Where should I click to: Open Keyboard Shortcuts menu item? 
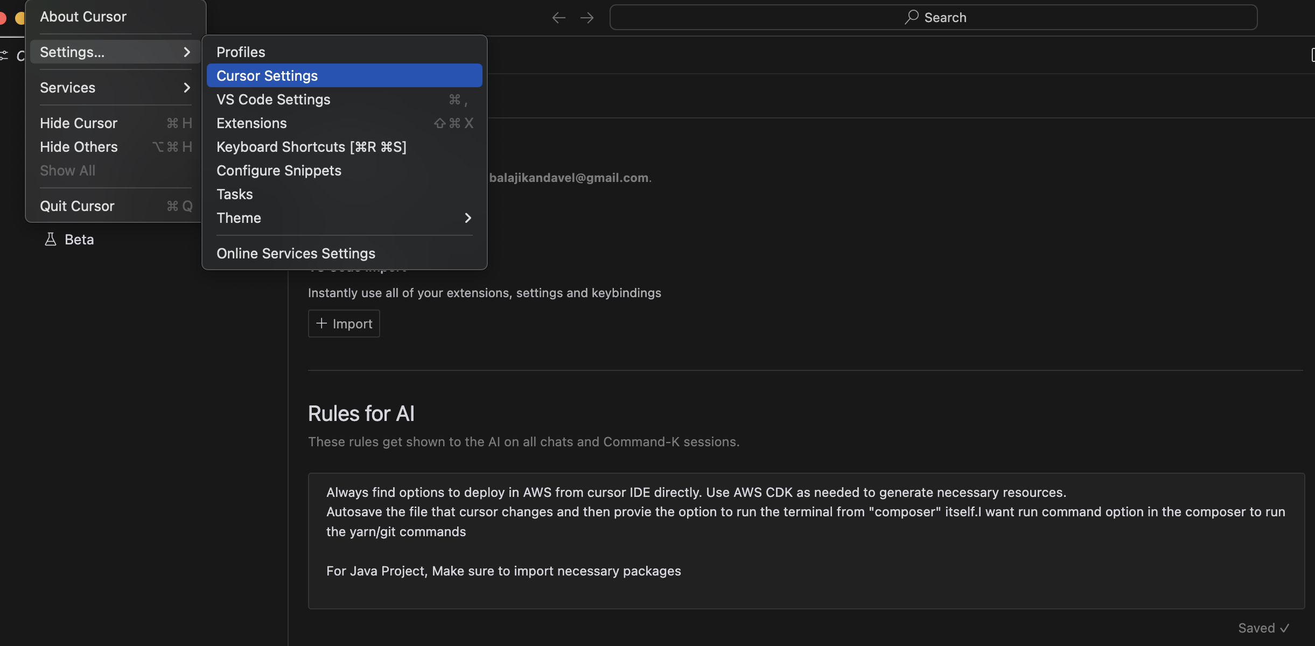coord(345,147)
